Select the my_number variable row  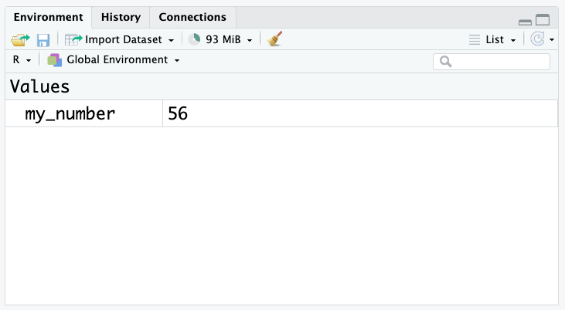click(281, 113)
